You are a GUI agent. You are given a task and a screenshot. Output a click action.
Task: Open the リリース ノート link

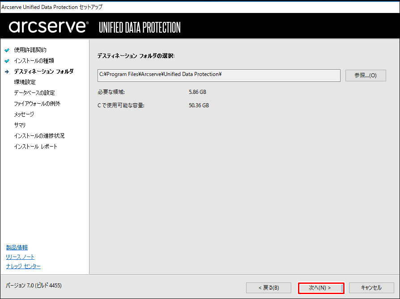[x=20, y=257]
